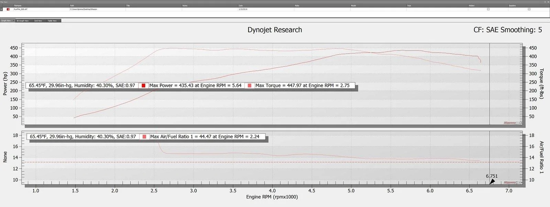Click the Max Torque = 447.97 legend text
550x207 pixels.
(302, 86)
